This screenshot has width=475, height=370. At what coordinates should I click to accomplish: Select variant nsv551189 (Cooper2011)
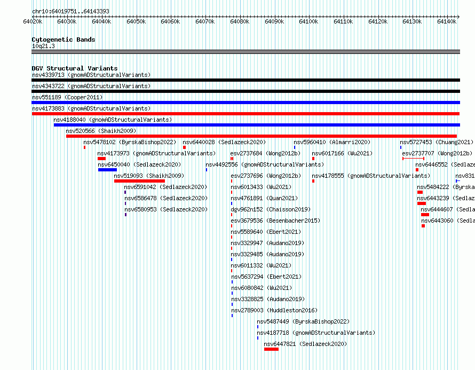pos(67,97)
